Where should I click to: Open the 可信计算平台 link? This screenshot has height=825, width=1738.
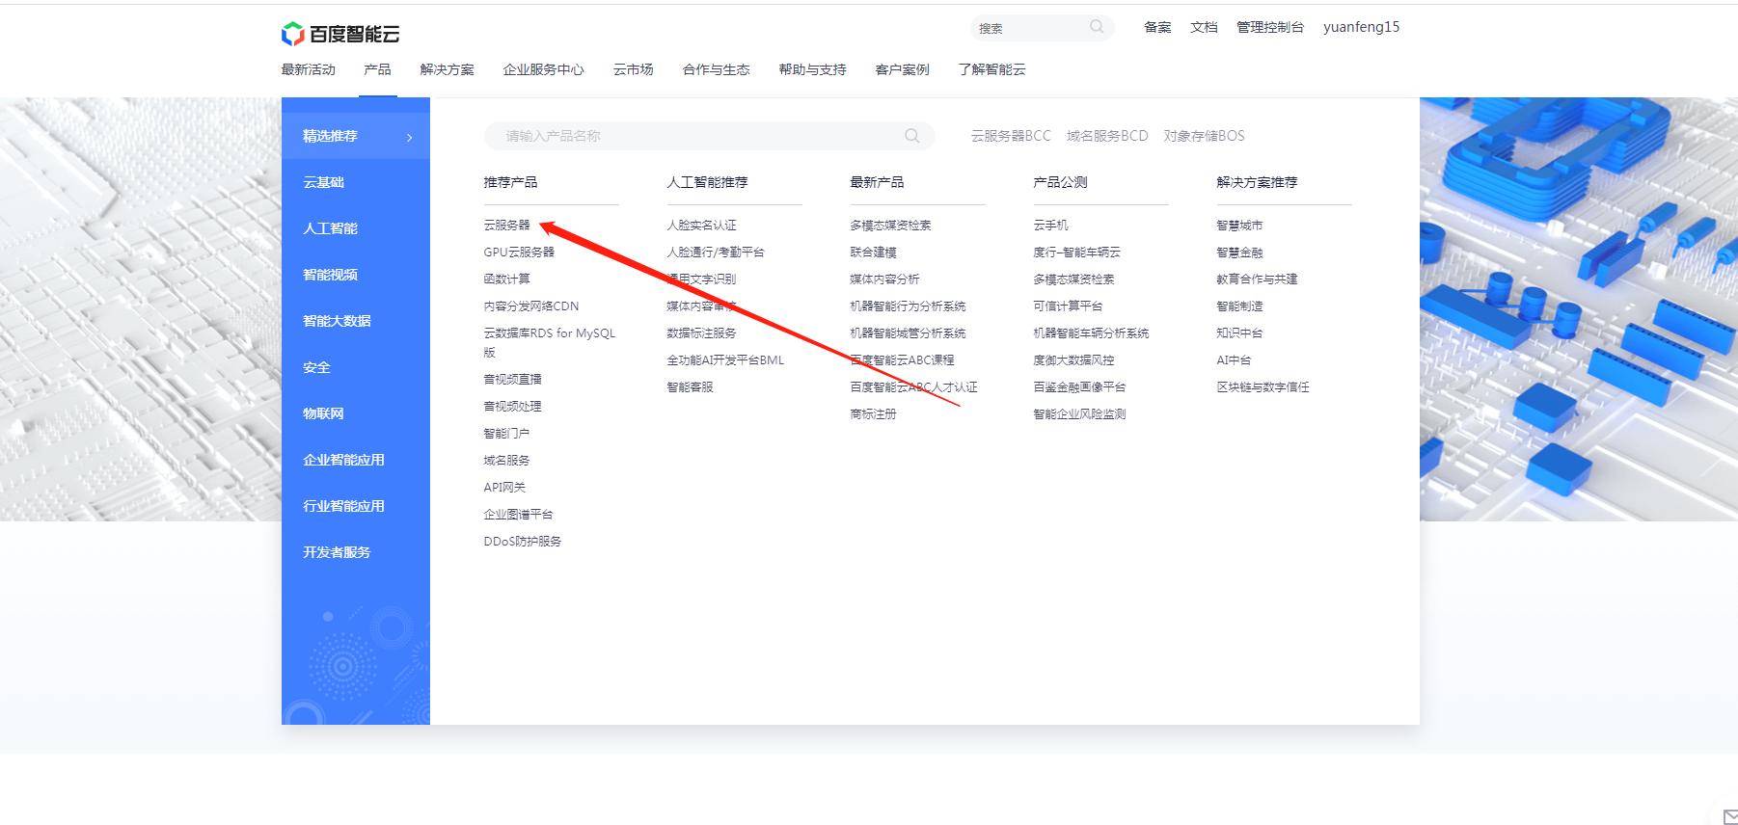tap(1068, 306)
